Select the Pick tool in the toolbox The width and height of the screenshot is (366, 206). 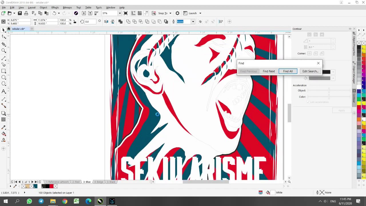click(3, 30)
